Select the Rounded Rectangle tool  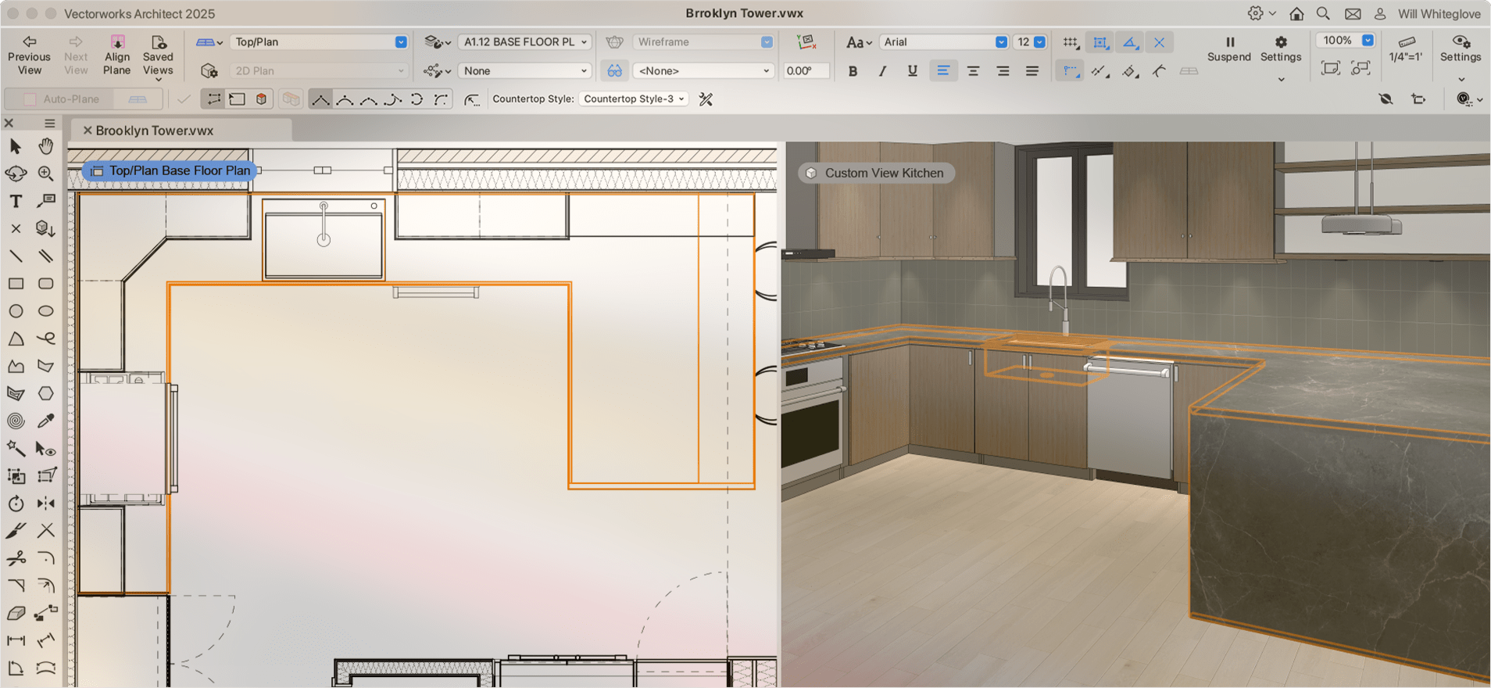46,283
